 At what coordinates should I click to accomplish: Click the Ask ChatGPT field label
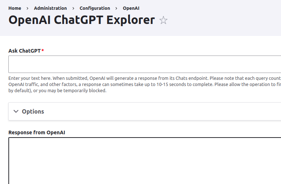pos(24,51)
